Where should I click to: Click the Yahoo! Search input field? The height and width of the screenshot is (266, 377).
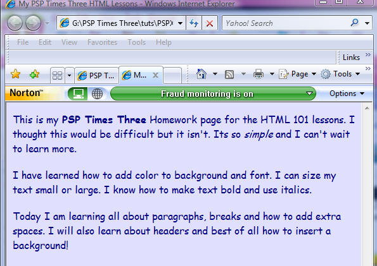(x=286, y=23)
